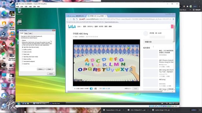Click Not My Fault taskbar button
The width and height of the screenshot is (202, 113).
point(57,103)
